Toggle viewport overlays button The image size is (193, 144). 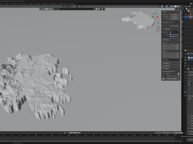tap(166, 6)
